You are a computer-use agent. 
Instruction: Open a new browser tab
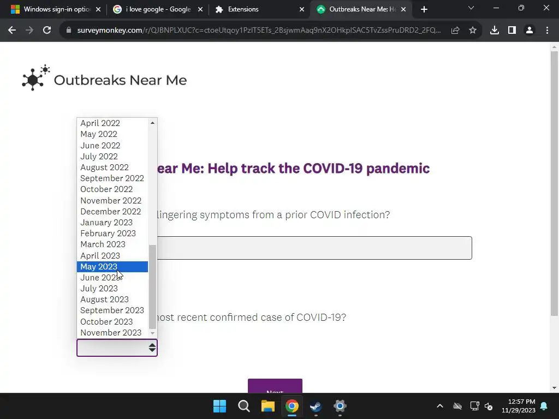click(x=424, y=9)
